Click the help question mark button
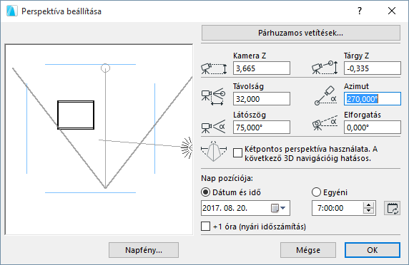This screenshot has width=409, height=265. [360, 11]
